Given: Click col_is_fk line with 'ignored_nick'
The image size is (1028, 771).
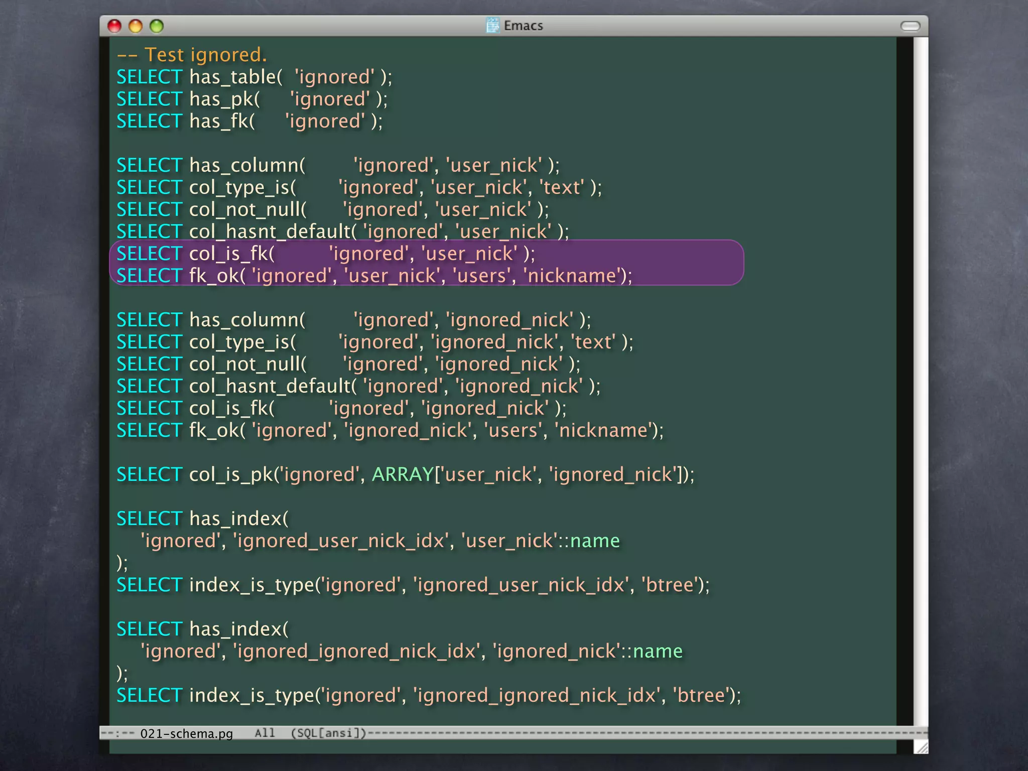Looking at the screenshot, I should pyautogui.click(x=341, y=408).
